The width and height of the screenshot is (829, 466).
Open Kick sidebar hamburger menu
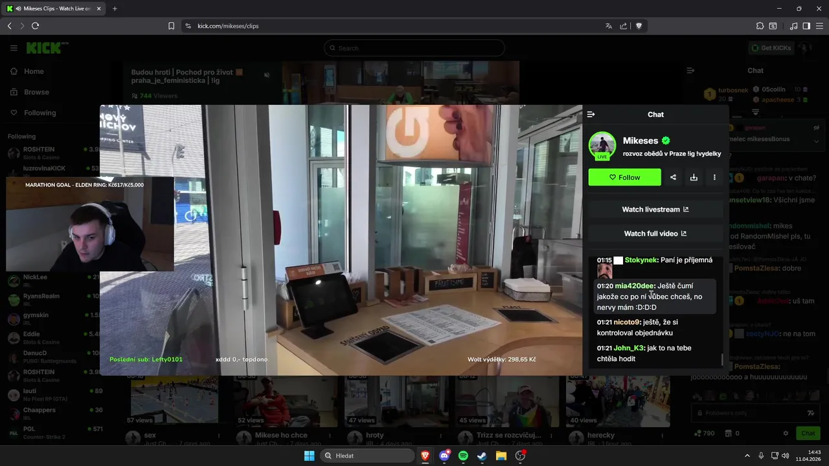point(14,48)
